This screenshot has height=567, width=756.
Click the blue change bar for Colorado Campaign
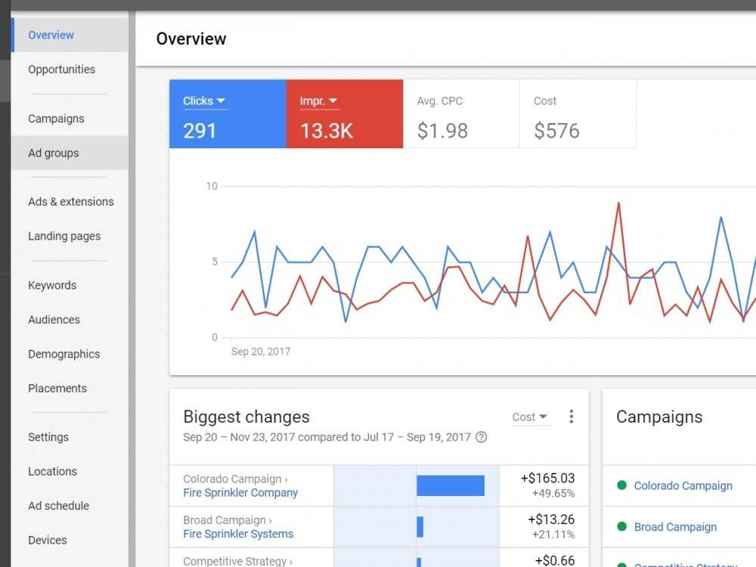450,486
